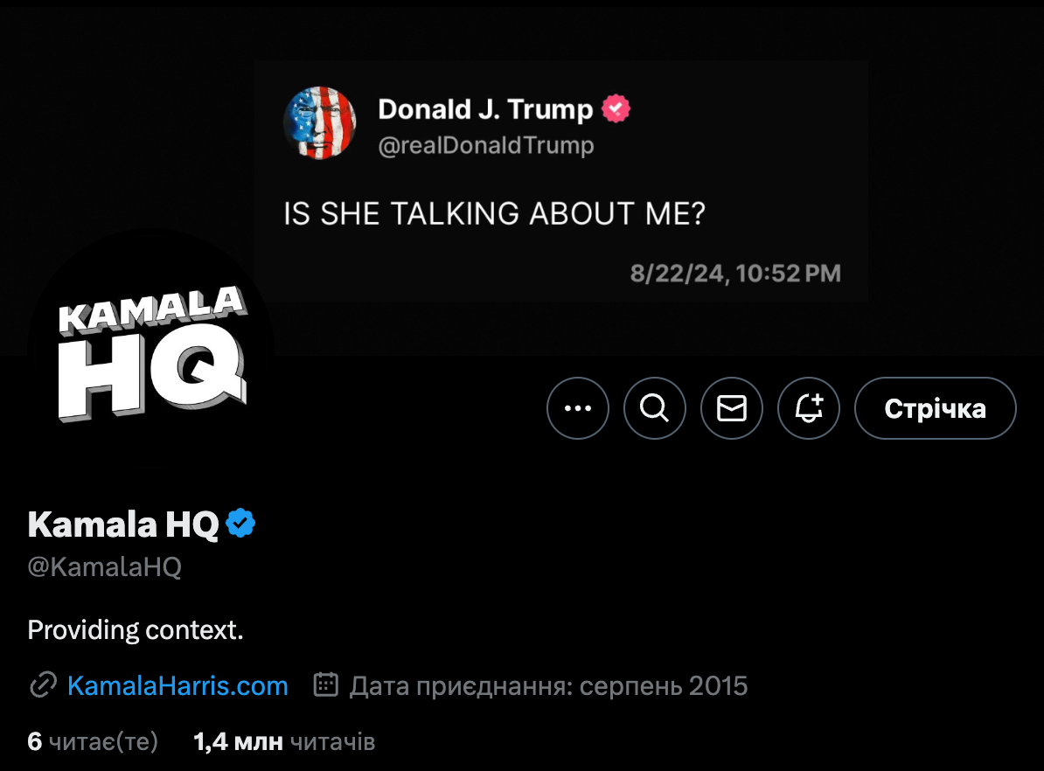Viewport: 1044px width, 771px height.
Task: Click the search magnifier icon on profile
Action: 654,408
